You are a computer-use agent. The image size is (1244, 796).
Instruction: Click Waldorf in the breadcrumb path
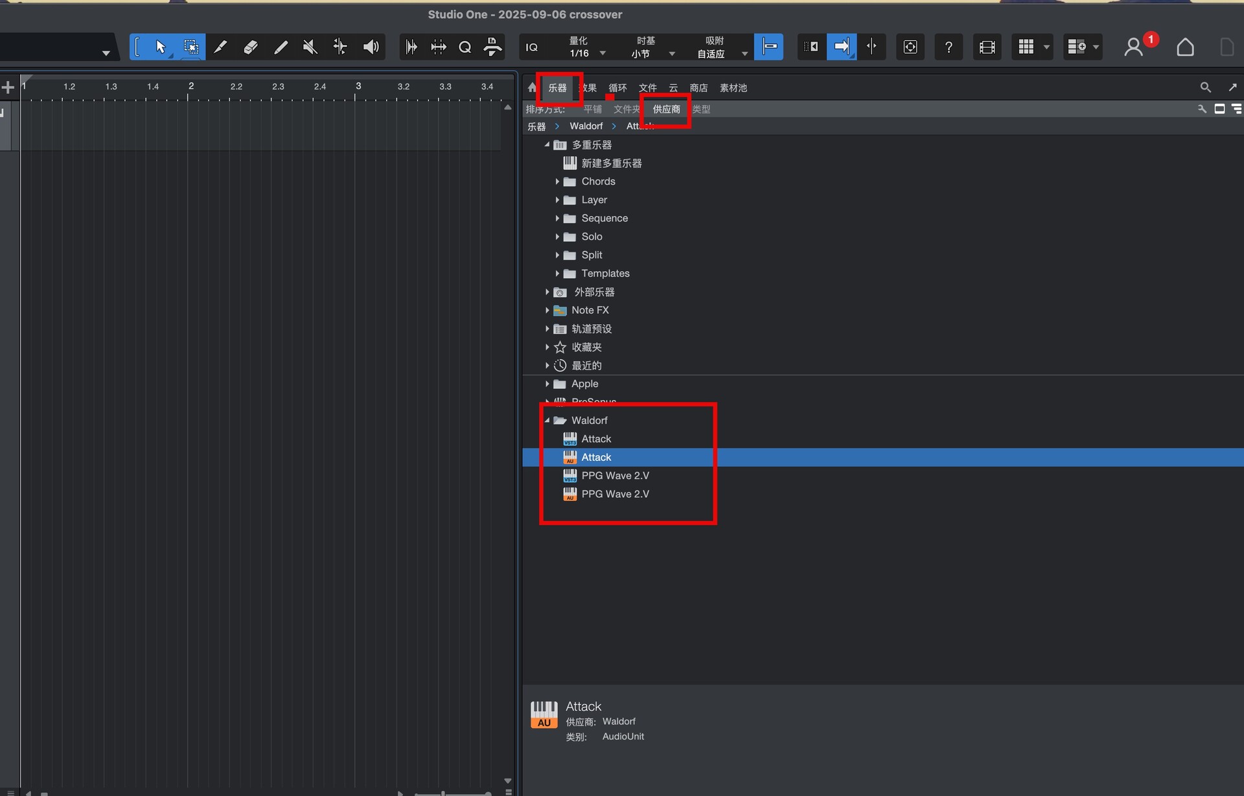[x=586, y=126]
